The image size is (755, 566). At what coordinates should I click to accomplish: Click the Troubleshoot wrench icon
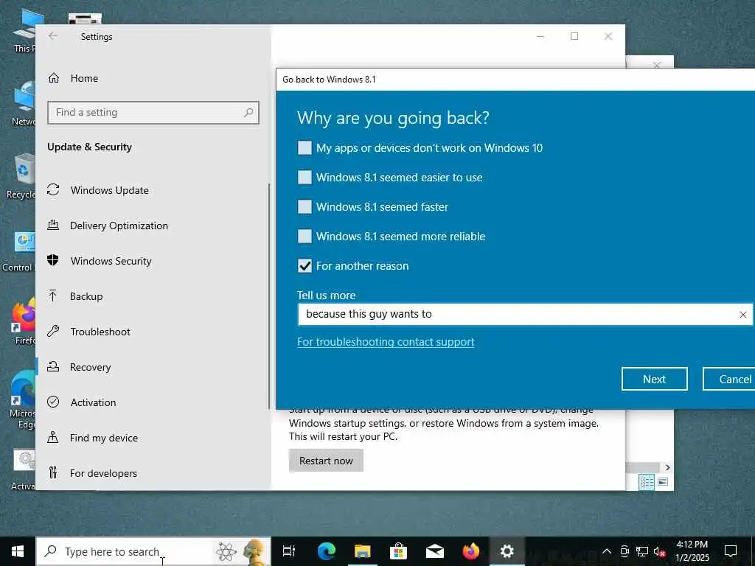[53, 331]
